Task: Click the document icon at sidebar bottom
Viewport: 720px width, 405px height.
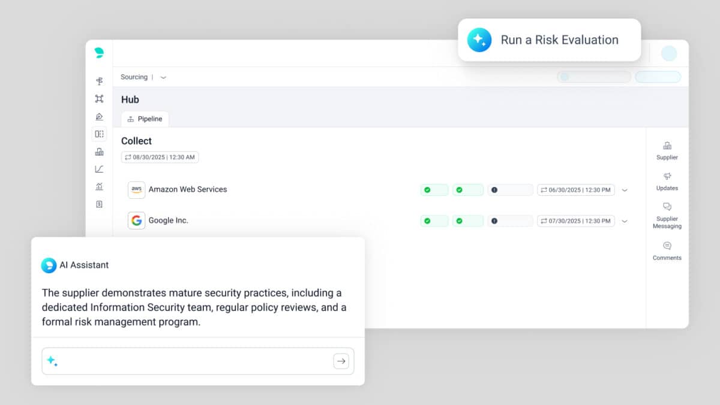Action: coord(99,204)
